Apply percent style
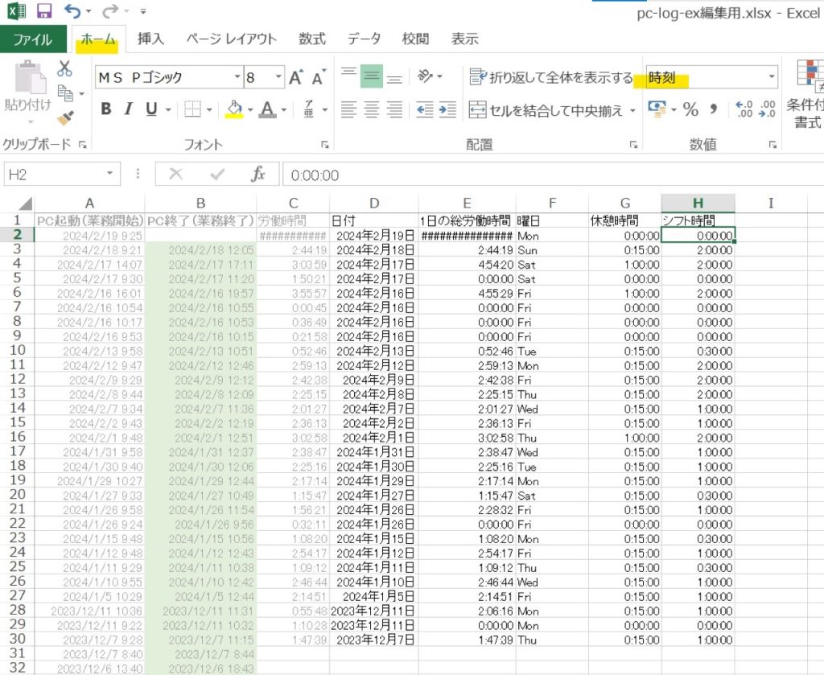Screen dimensions: 824x675 click(690, 109)
